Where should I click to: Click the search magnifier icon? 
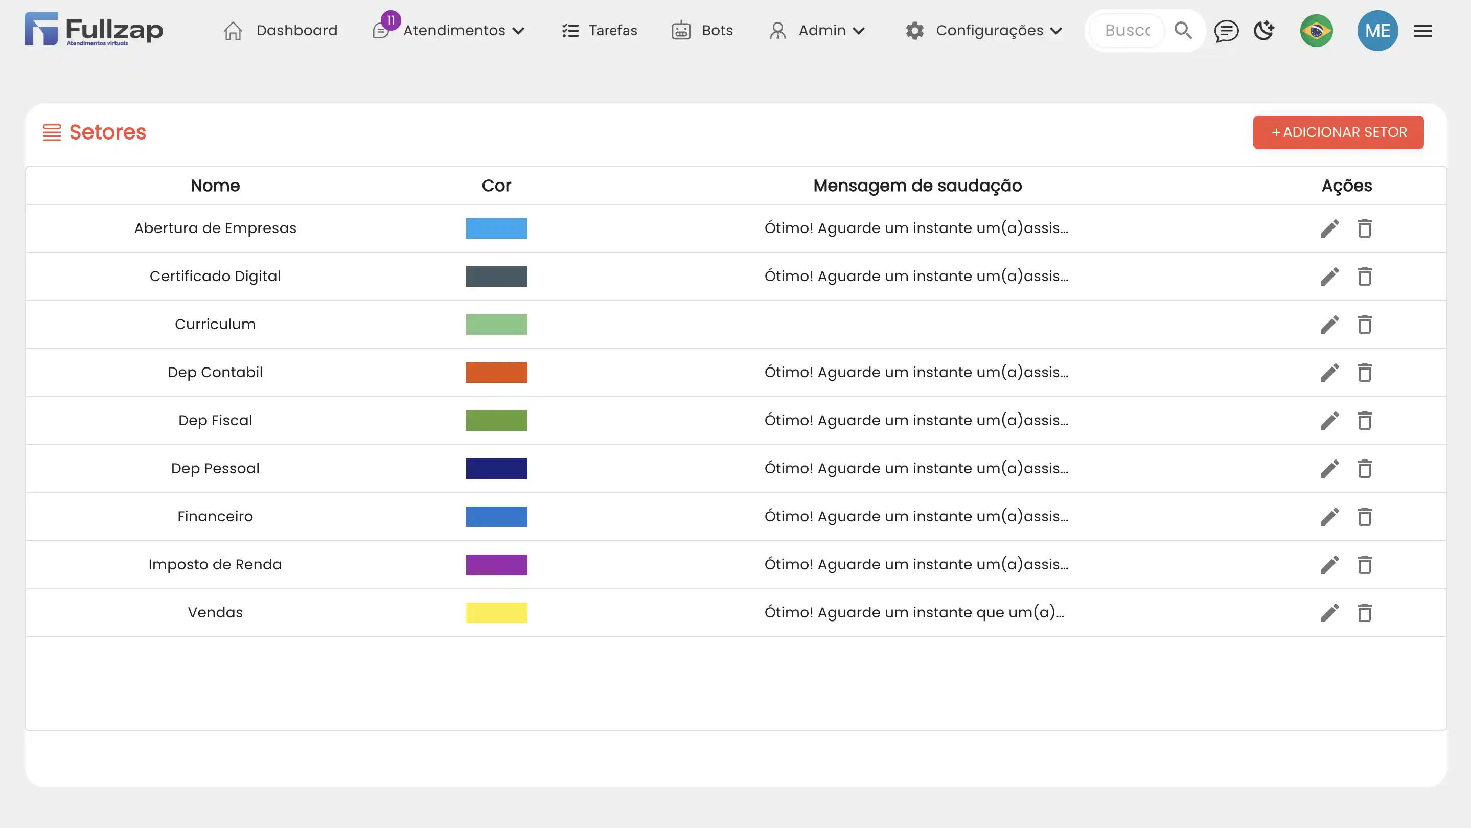1183,31
